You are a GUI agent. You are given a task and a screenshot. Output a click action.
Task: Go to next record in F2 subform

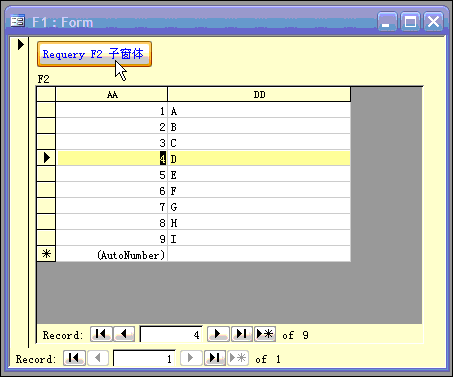(x=218, y=334)
